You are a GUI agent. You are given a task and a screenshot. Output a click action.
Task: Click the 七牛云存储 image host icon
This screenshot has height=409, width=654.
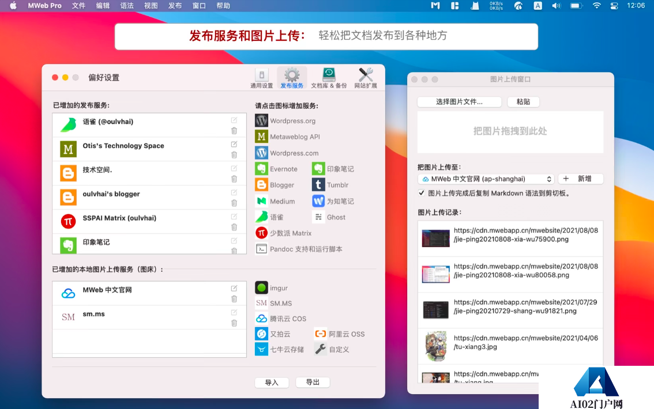[x=261, y=350]
